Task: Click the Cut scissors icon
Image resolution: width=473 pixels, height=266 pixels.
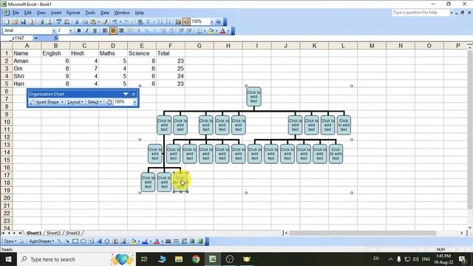Action: click(x=77, y=21)
